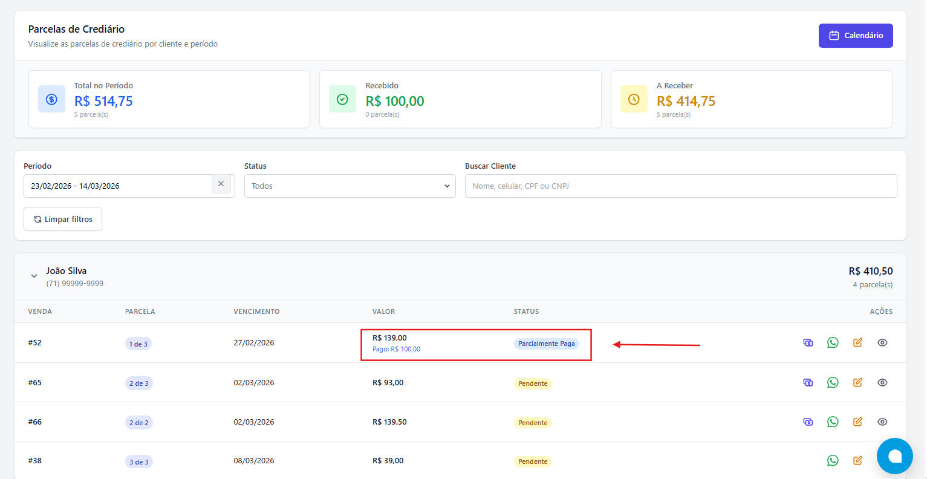Click the payment icon for sale #52
This screenshot has height=479, width=927.
pyautogui.click(x=808, y=343)
